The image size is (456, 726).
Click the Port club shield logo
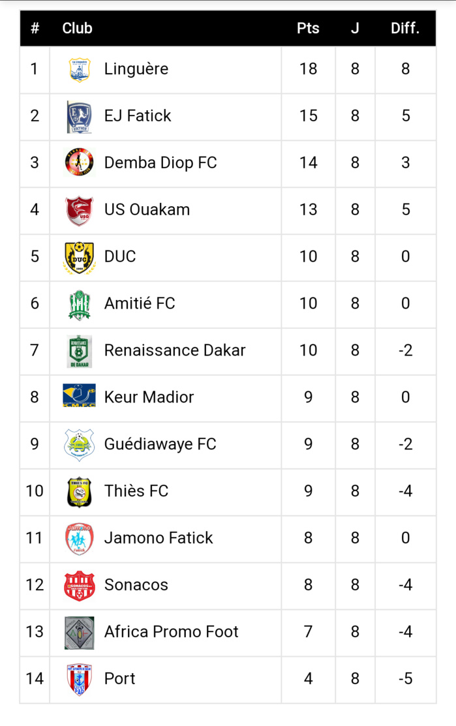click(80, 679)
